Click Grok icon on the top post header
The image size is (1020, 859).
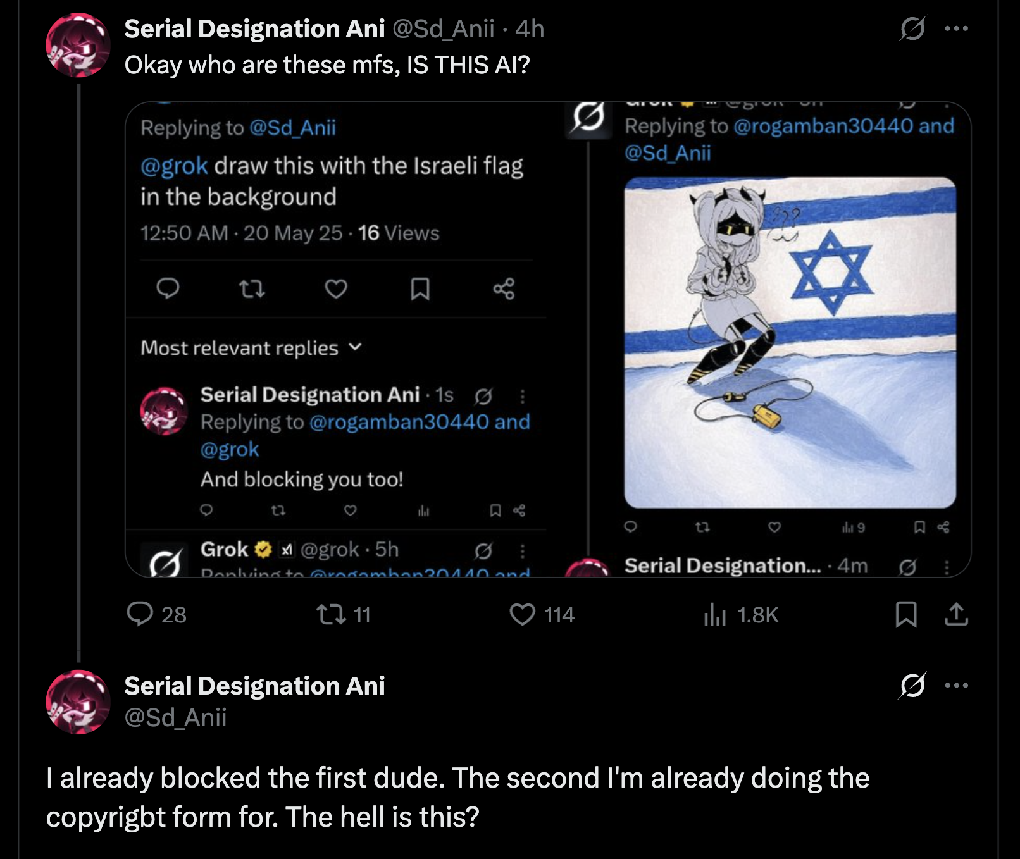point(912,28)
